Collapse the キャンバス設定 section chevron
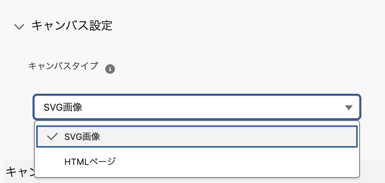This screenshot has height=183, width=385. (19, 27)
